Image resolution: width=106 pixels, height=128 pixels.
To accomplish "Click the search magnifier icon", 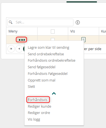I will [10, 22].
